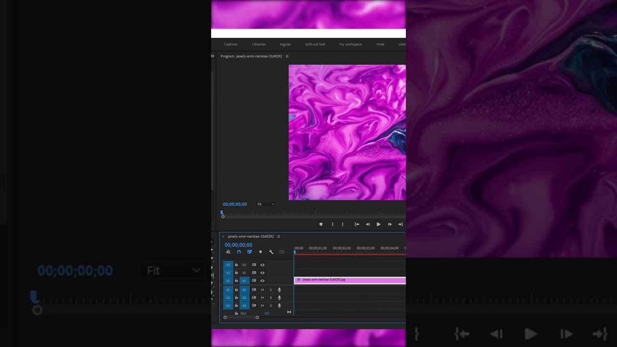Screen dimensions: 617x347
Task: Lock the V1 track
Action: coord(236,280)
